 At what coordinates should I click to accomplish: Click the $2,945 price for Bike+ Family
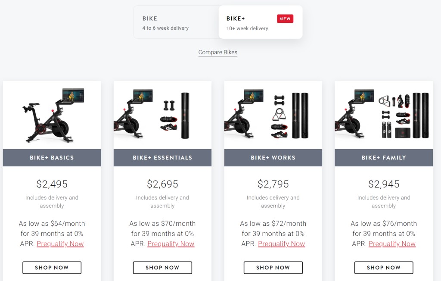point(384,184)
